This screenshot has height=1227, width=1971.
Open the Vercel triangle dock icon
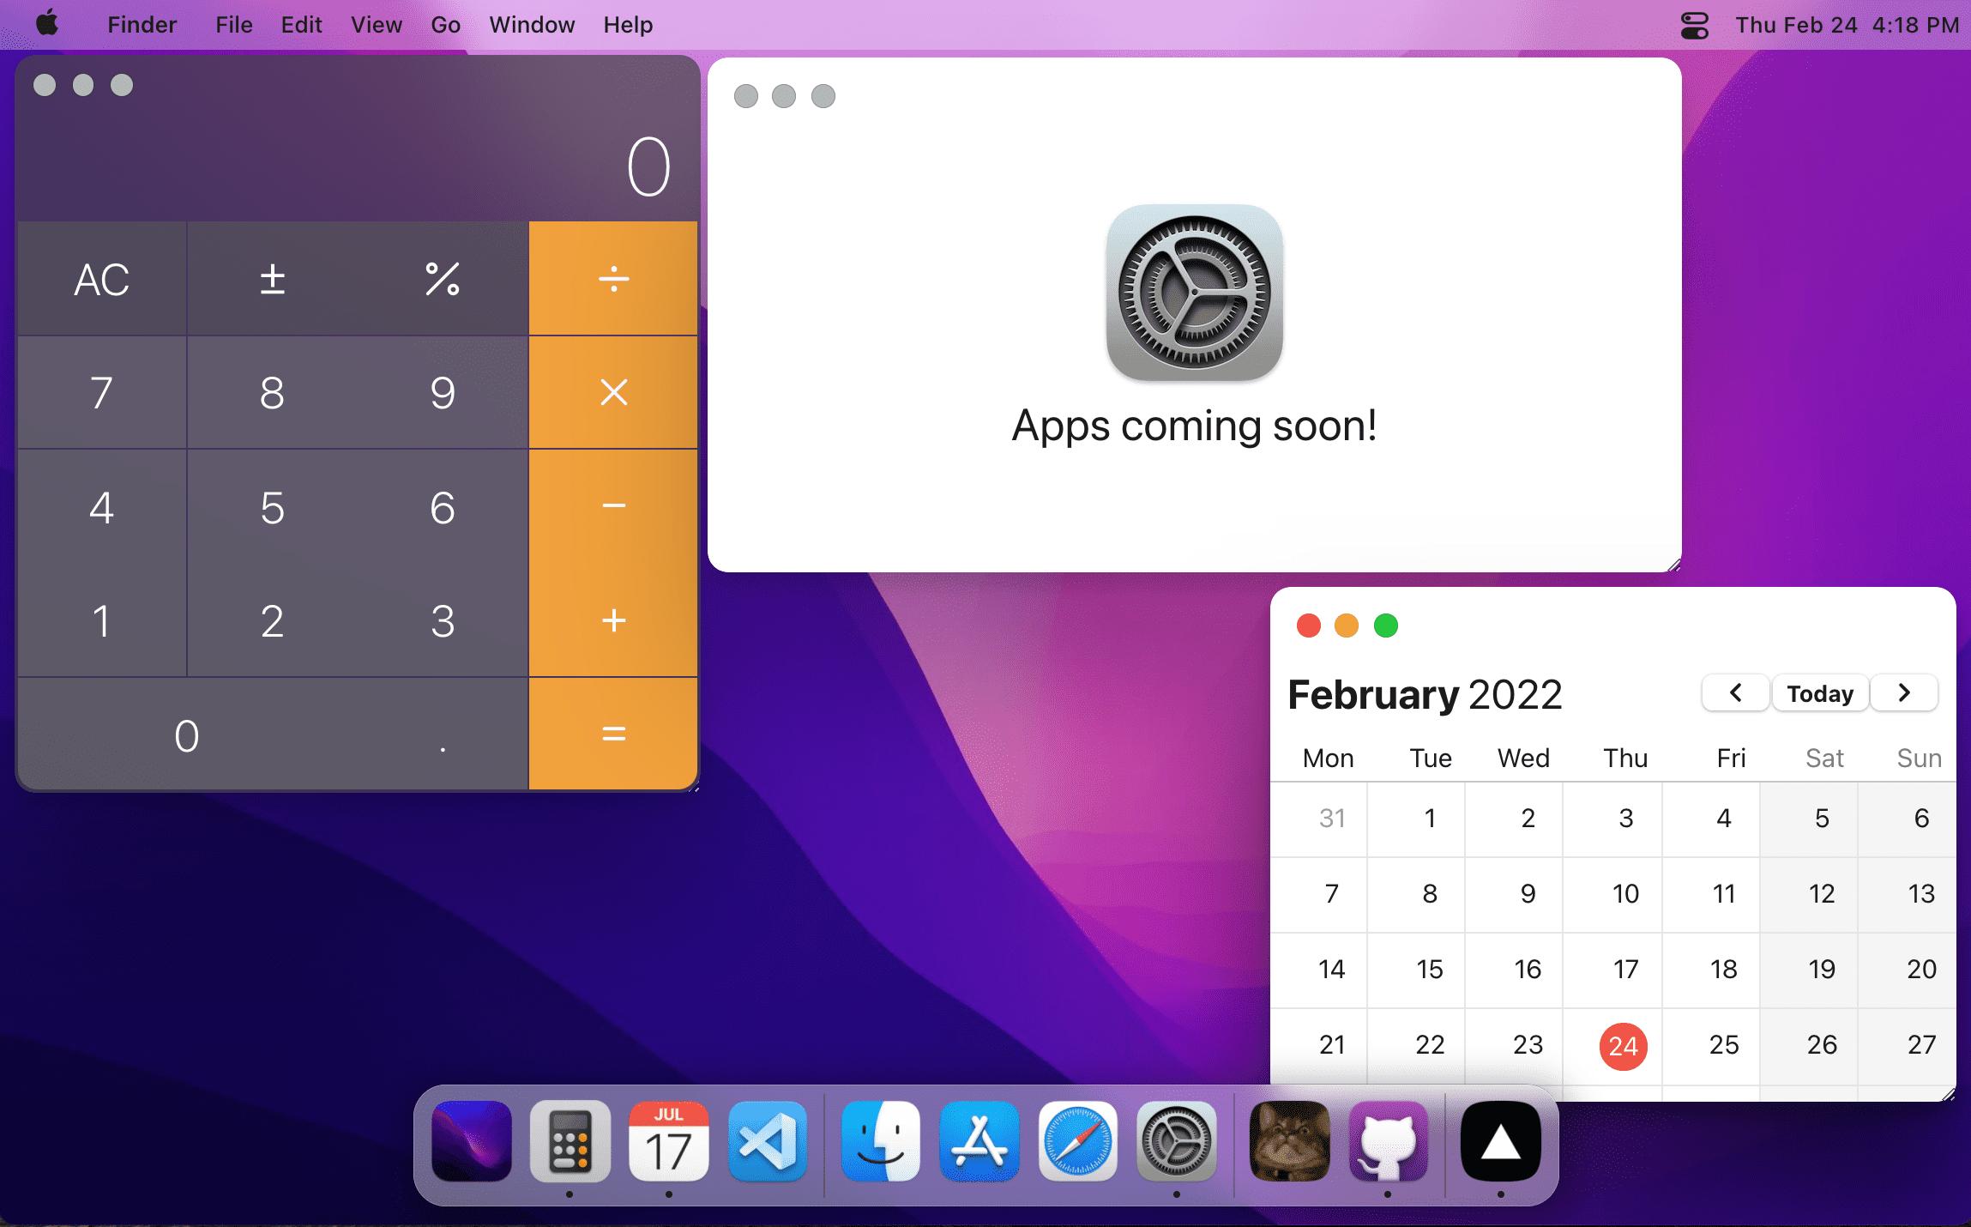click(1500, 1141)
